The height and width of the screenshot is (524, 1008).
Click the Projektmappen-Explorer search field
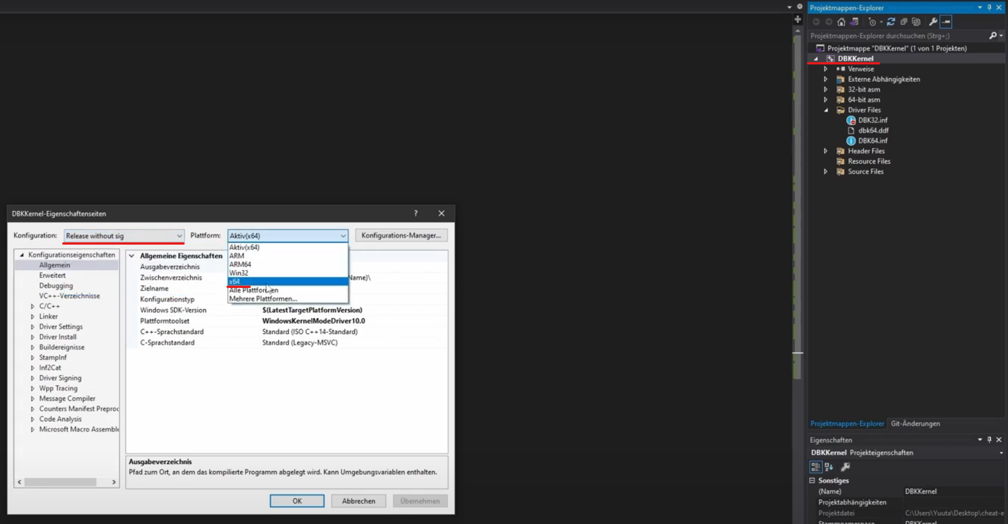pos(898,35)
